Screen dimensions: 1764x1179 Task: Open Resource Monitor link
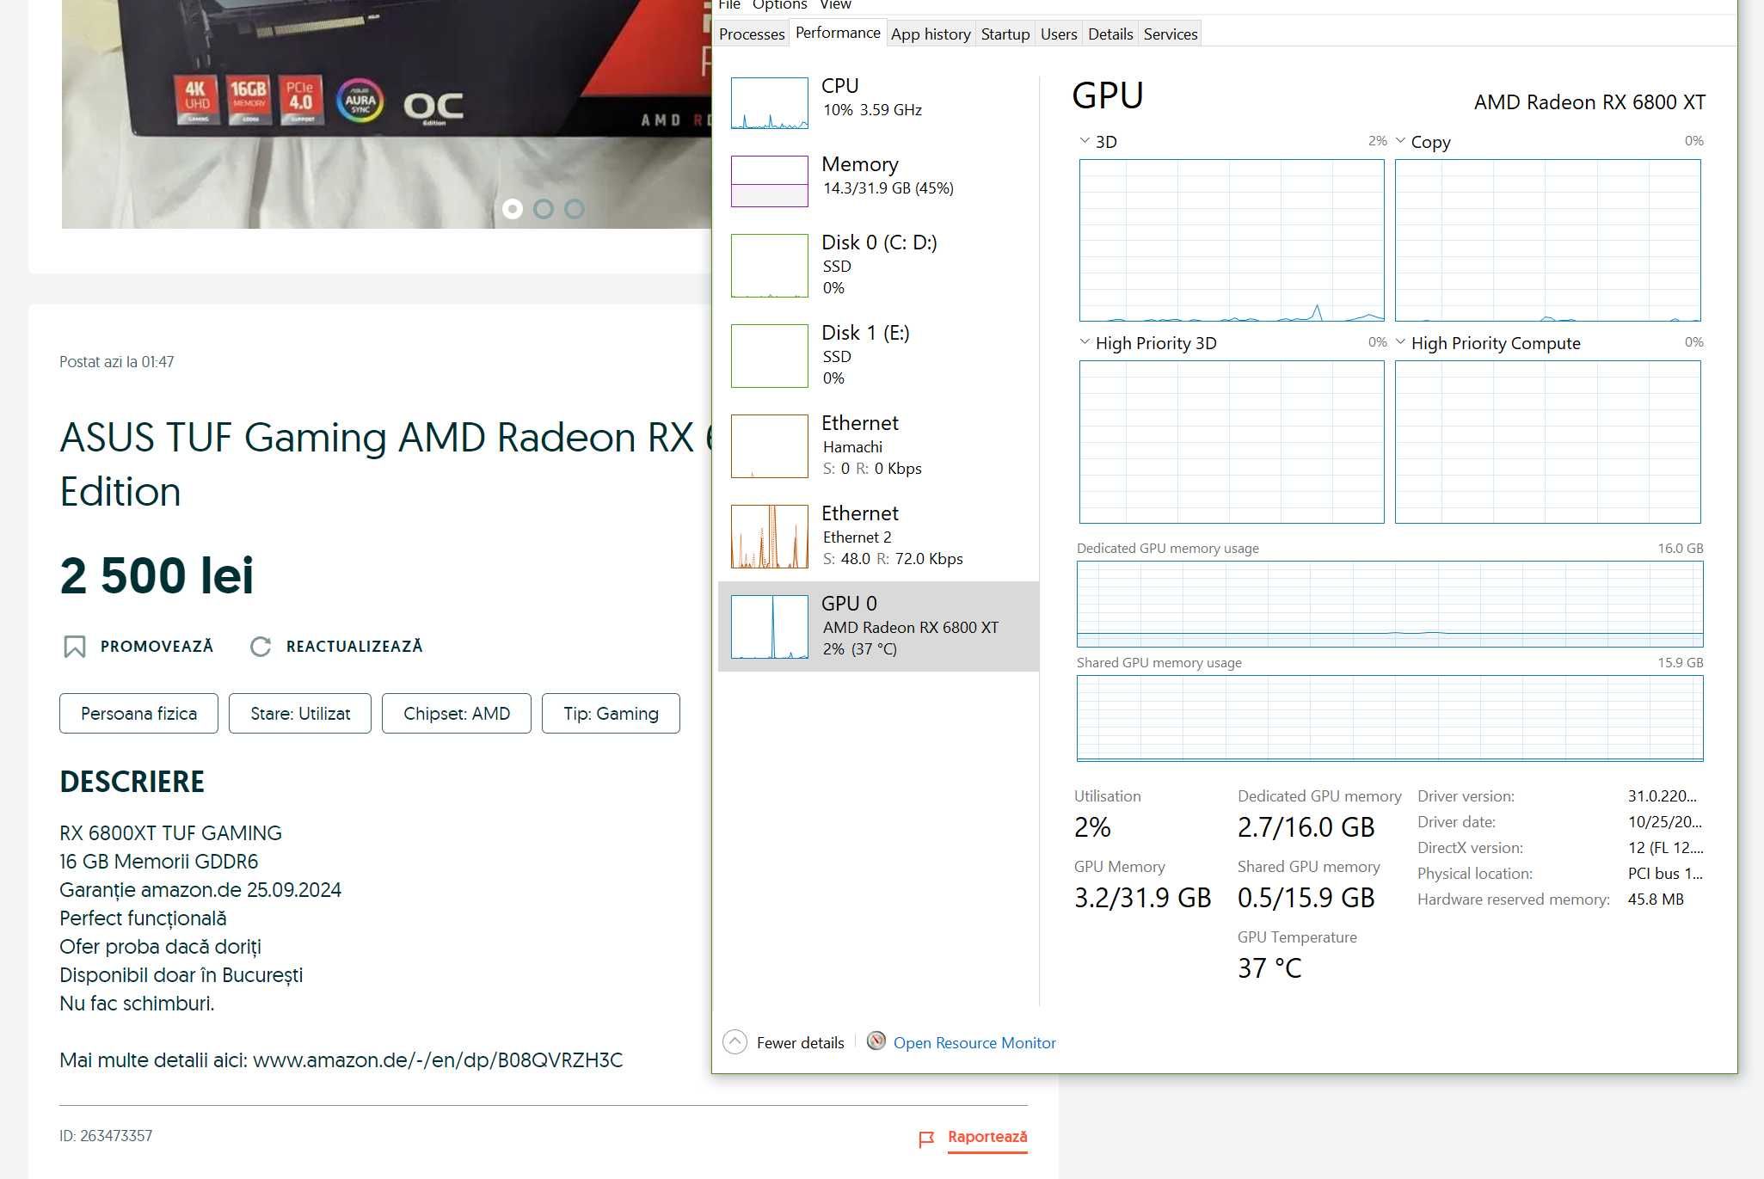click(974, 1042)
